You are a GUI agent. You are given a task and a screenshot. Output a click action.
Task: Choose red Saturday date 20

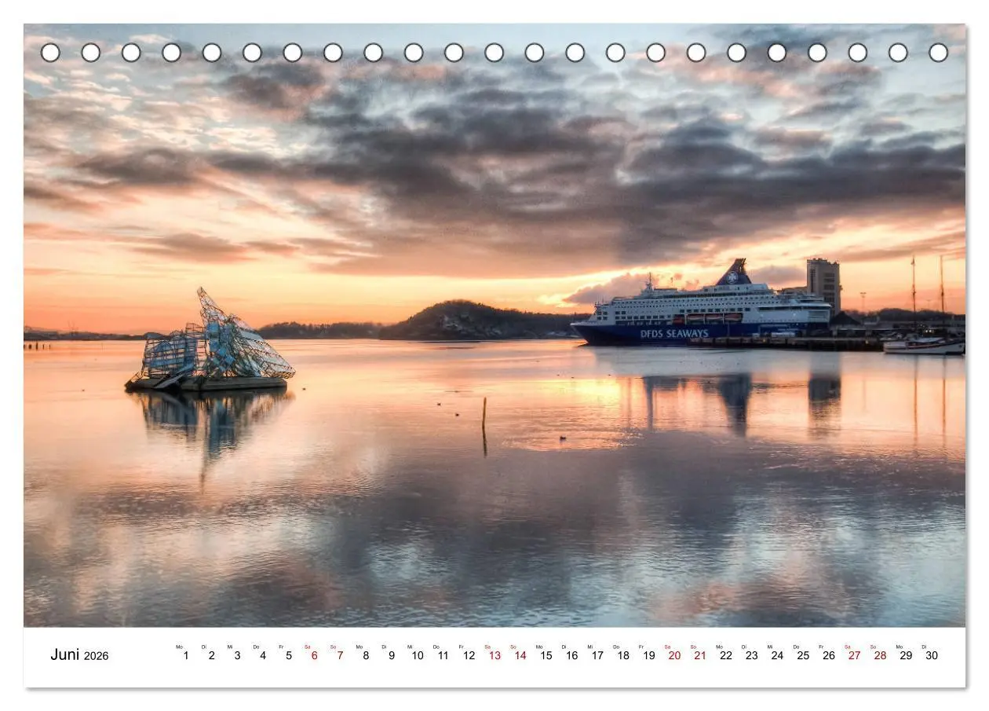pos(674,655)
